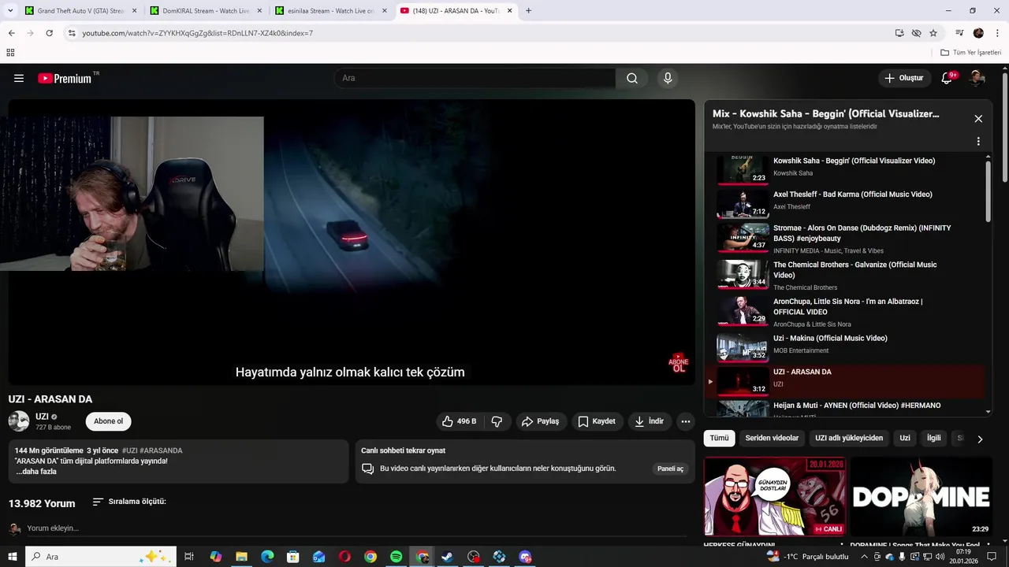The width and height of the screenshot is (1009, 567).
Task: Go back in browser history
Action: coord(11,33)
